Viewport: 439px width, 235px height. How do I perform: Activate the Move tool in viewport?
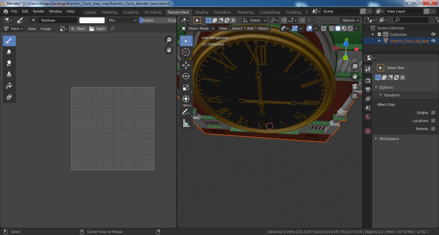186,65
